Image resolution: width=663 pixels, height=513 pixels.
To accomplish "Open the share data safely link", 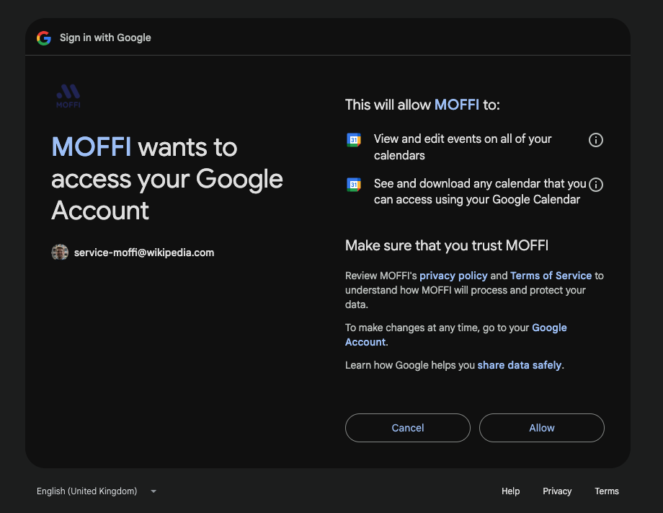I will [520, 365].
